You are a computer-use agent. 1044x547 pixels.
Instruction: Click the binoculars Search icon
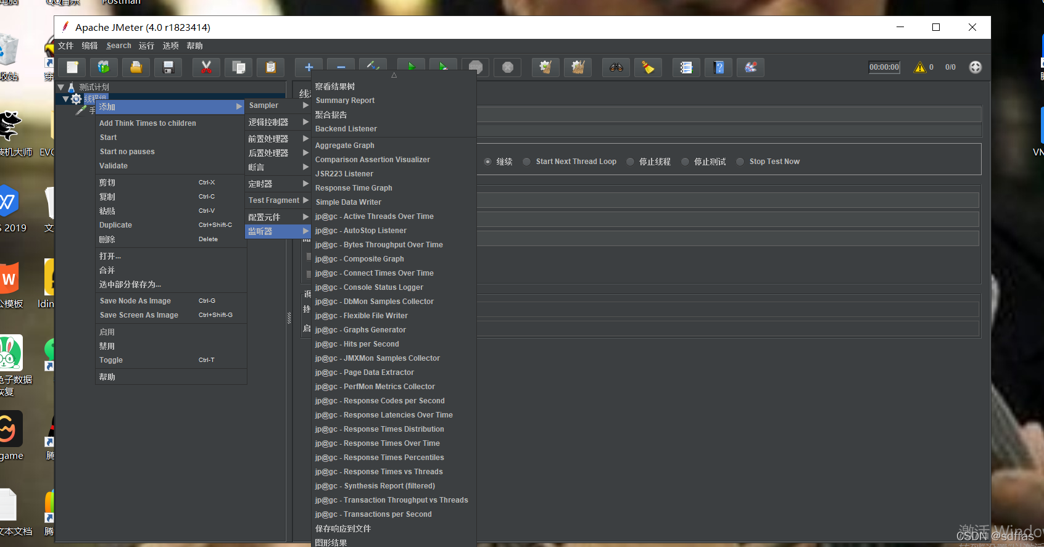(616, 67)
